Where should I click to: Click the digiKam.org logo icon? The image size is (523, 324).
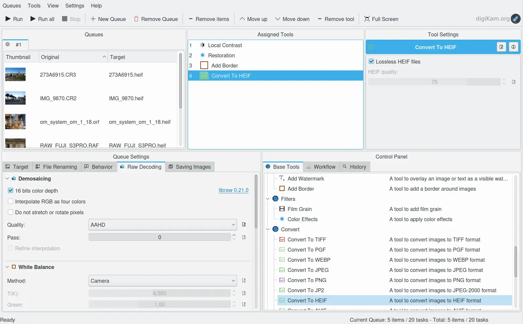516,19
